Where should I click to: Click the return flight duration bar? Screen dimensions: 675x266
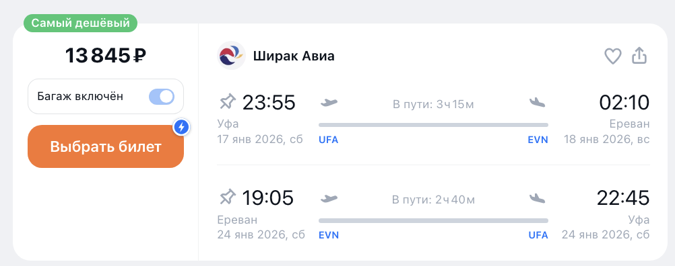click(x=434, y=220)
